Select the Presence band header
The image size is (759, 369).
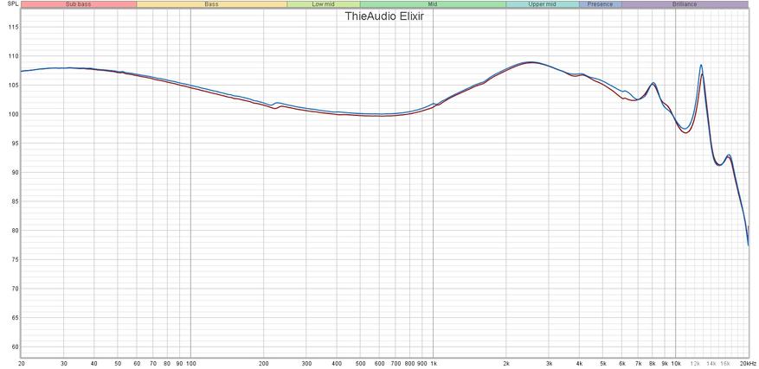click(x=600, y=4)
